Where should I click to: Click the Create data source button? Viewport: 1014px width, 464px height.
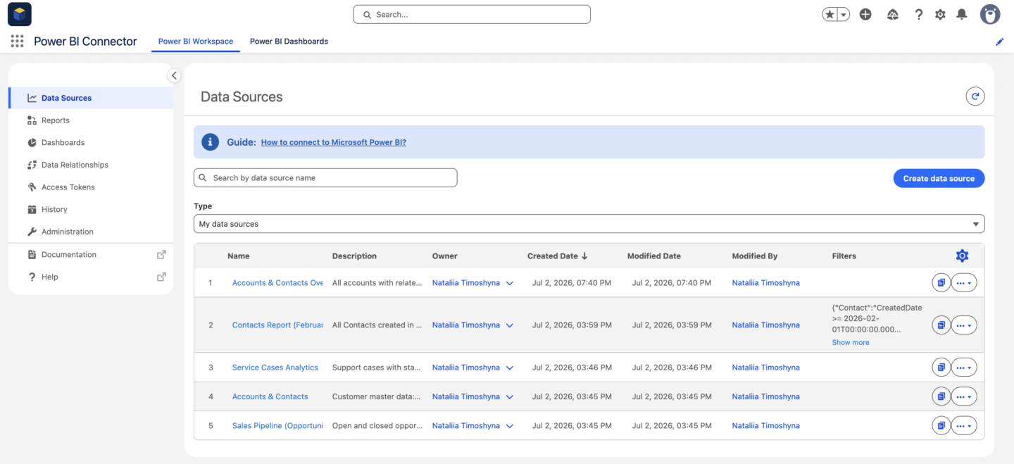(x=939, y=178)
